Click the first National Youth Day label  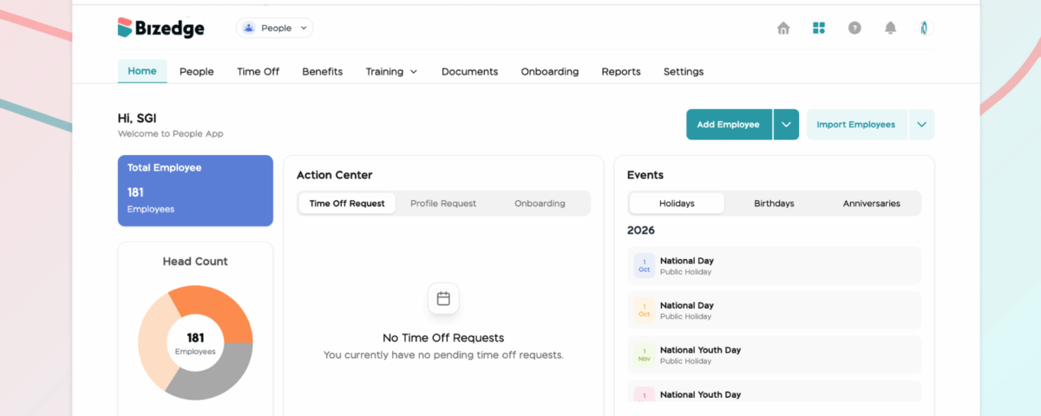(700, 350)
